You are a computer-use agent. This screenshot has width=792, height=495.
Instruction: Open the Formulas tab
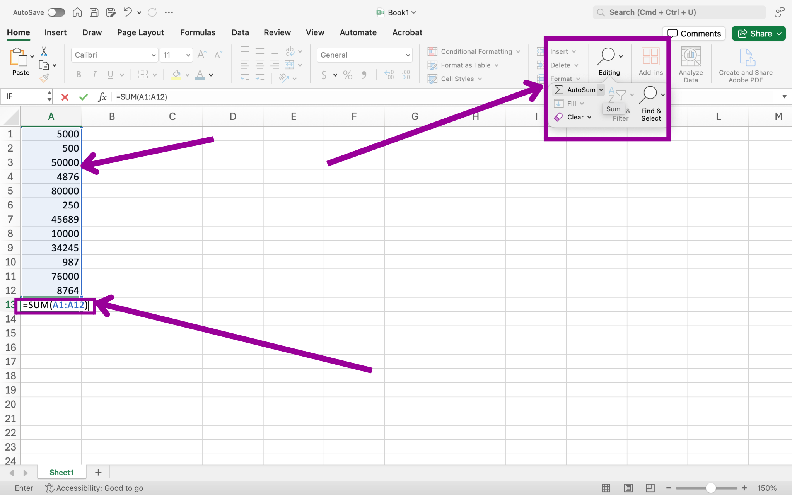coord(198,32)
